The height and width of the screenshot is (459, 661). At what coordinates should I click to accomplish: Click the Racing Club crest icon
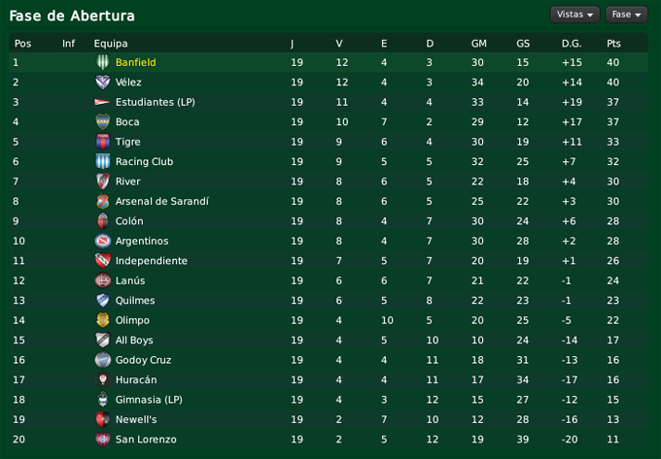pyautogui.click(x=102, y=162)
